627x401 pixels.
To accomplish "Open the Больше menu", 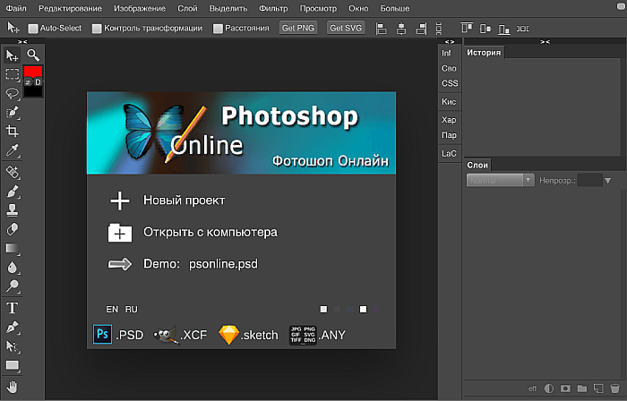I will click(x=395, y=8).
